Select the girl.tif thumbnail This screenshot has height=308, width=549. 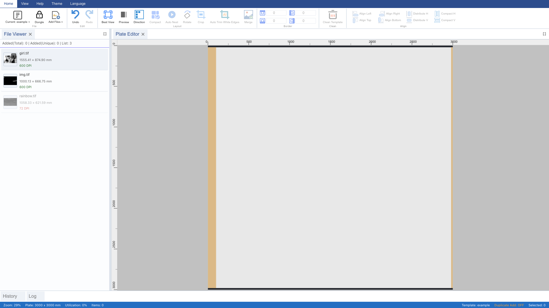point(10,59)
